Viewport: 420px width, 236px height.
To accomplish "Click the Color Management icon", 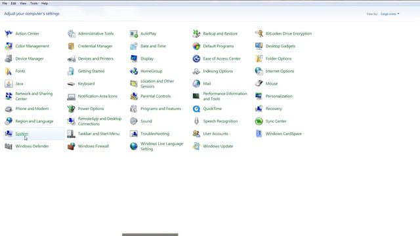I will [9, 46].
